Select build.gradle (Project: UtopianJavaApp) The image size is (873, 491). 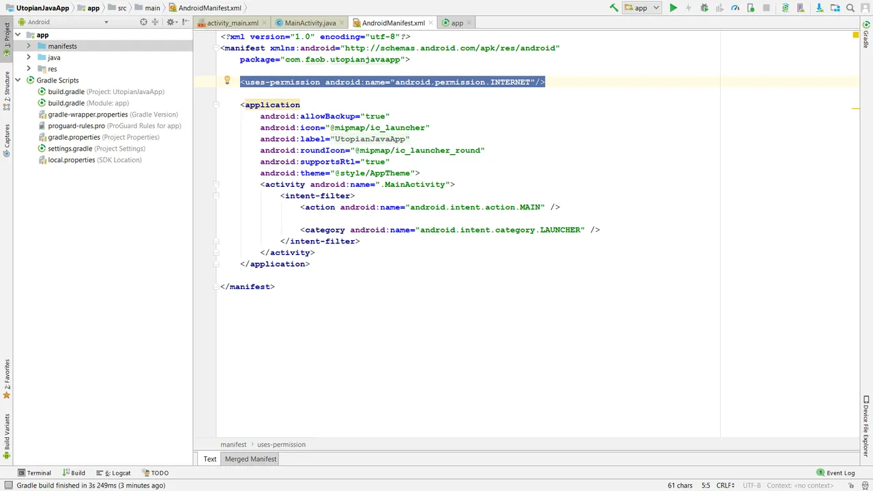[x=100, y=91]
